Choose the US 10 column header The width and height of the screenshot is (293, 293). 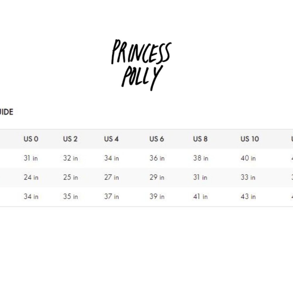[250, 139]
